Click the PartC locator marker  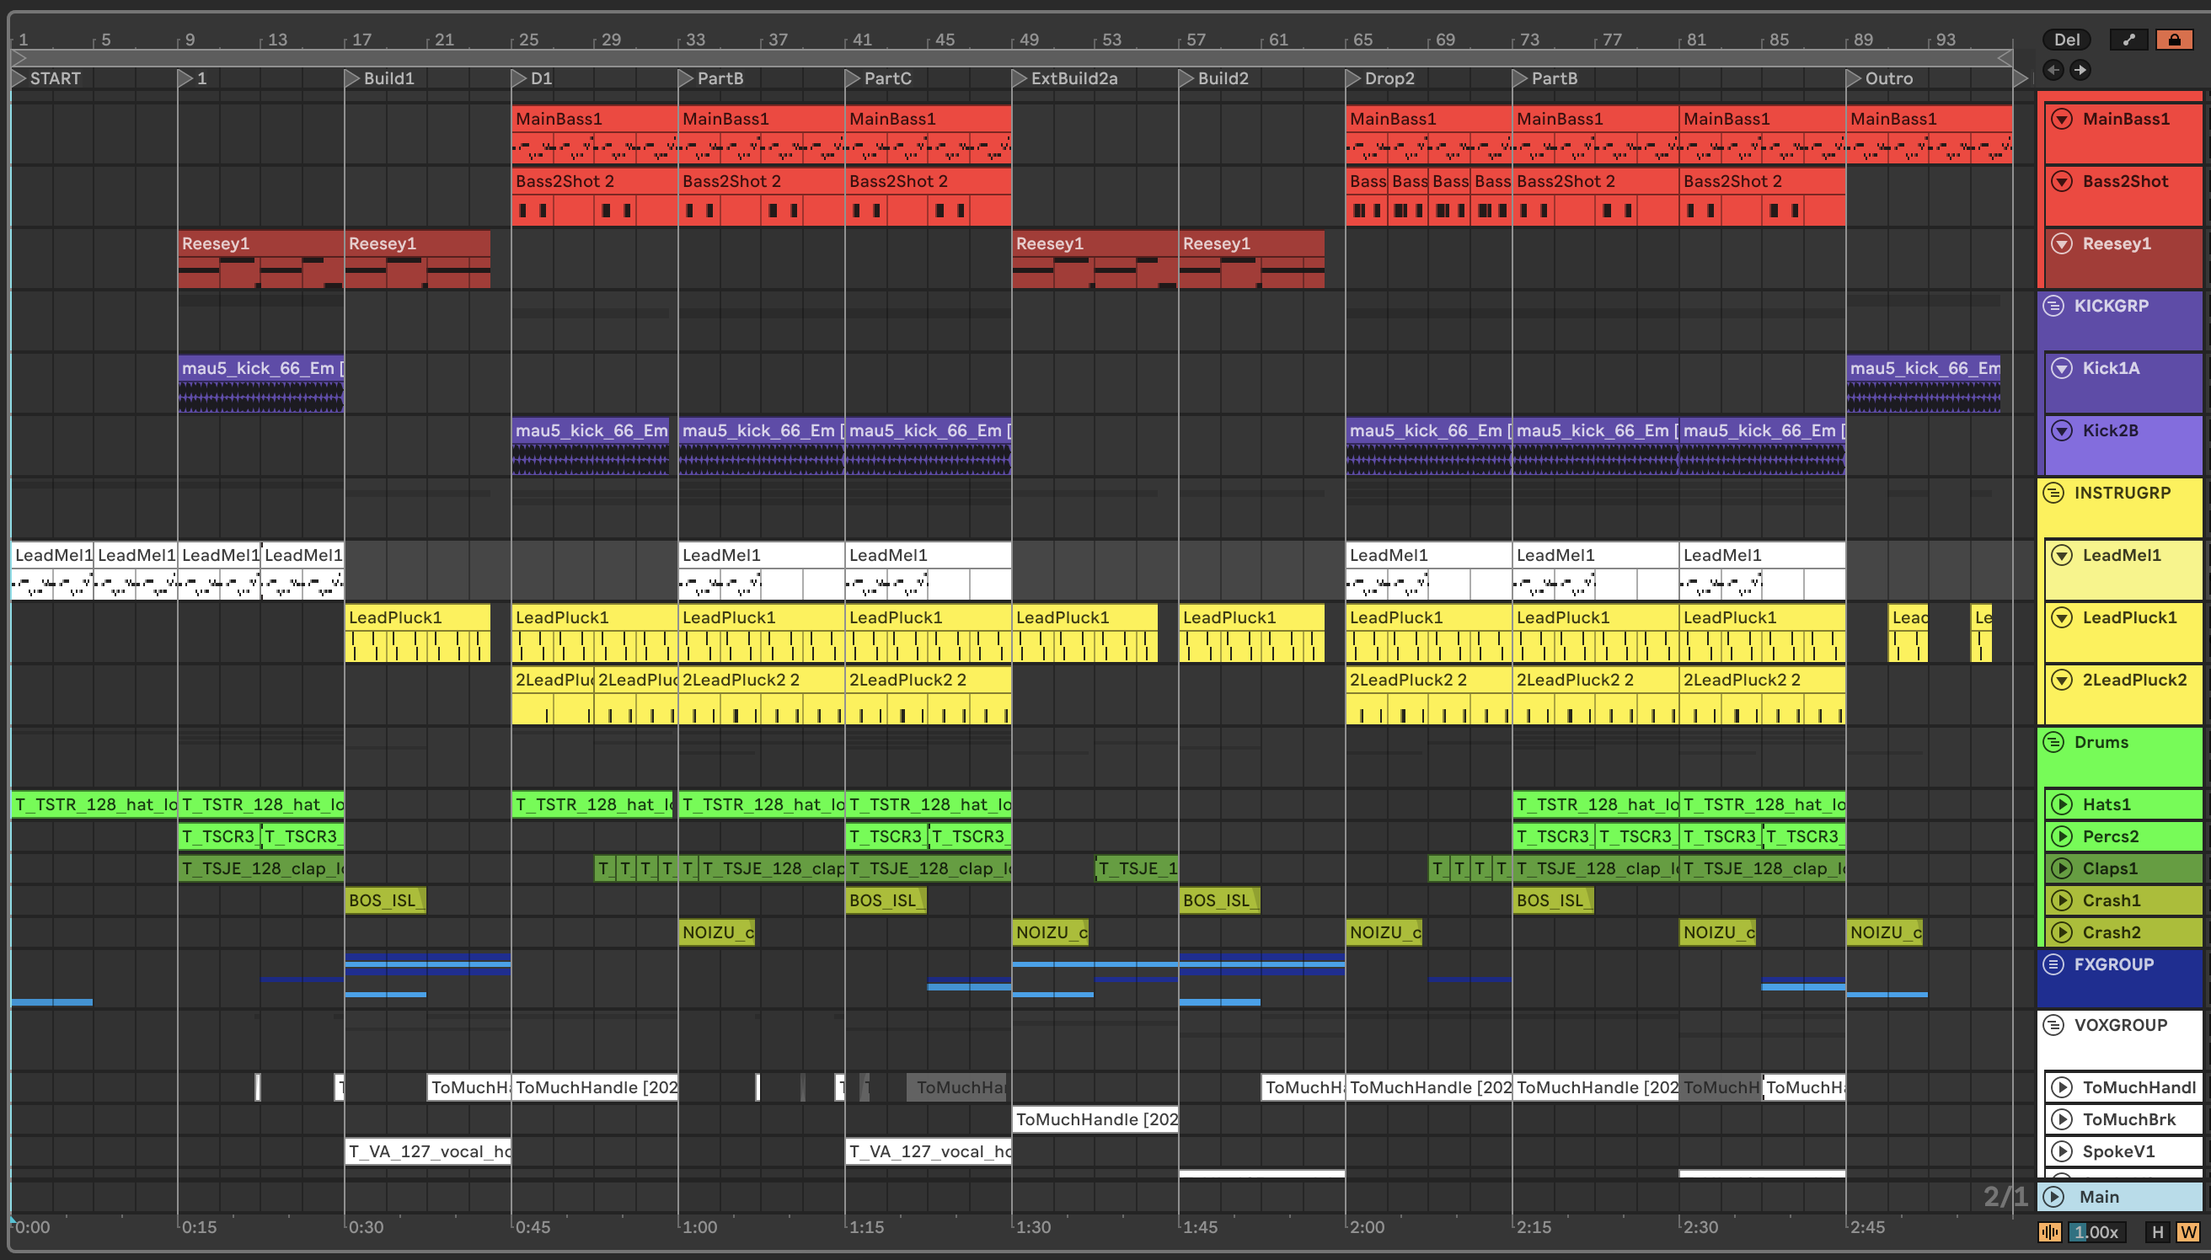879,77
